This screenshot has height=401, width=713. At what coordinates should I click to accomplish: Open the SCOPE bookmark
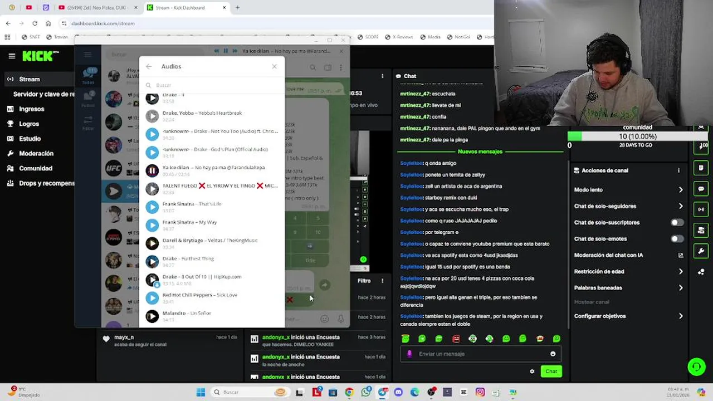click(369, 37)
